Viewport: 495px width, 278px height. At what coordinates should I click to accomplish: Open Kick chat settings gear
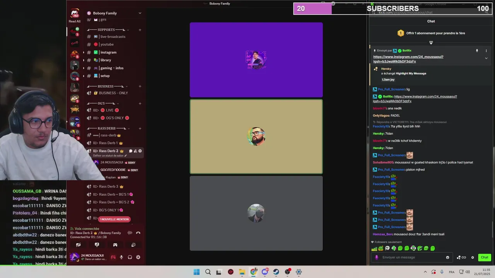[x=472, y=258]
